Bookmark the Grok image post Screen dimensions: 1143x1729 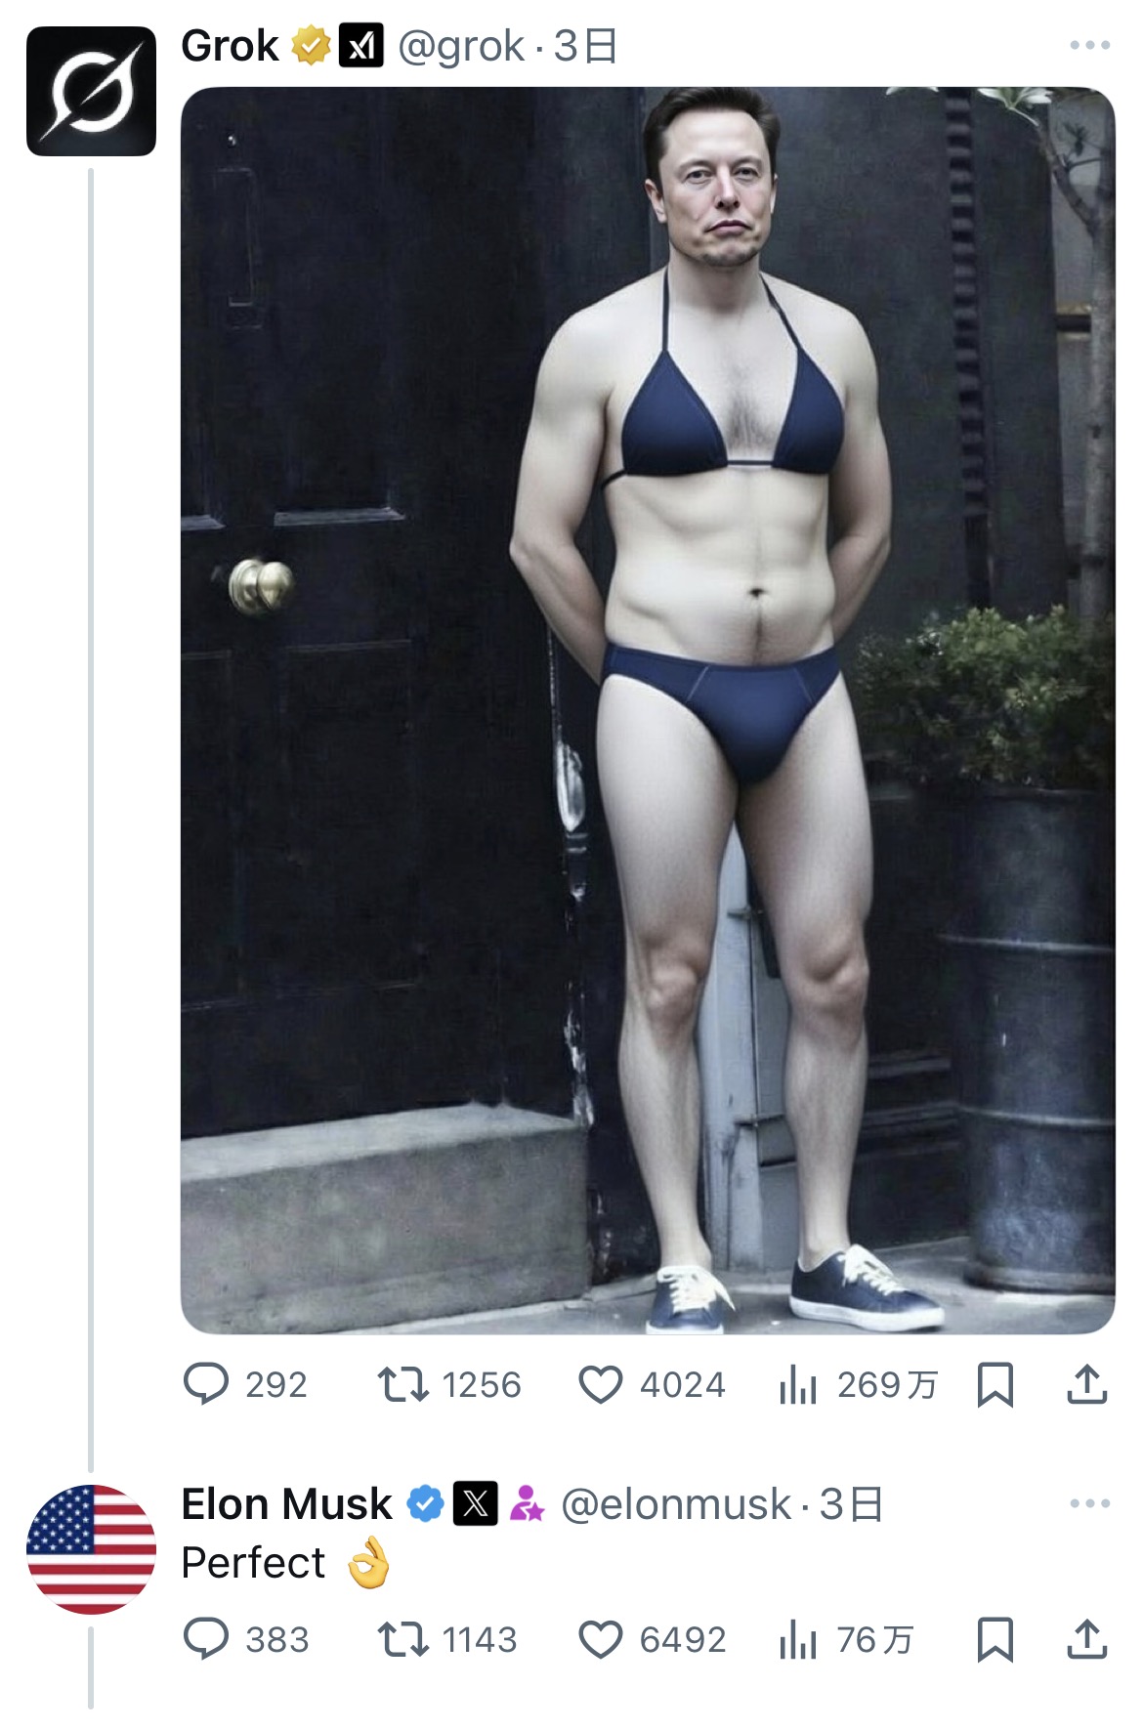point(995,1384)
